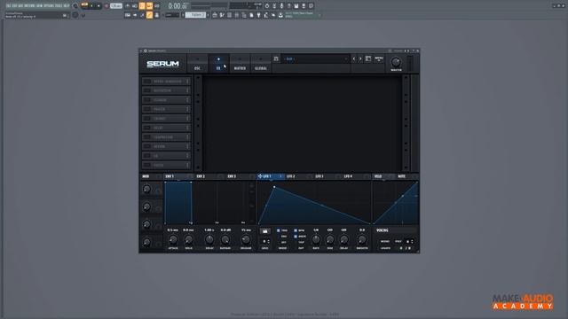This screenshot has width=568, height=319.
Task: Open FL Studio pattern selector dropdown
Action: click(196, 15)
